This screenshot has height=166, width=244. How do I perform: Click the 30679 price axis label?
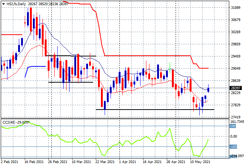(x=235, y=20)
